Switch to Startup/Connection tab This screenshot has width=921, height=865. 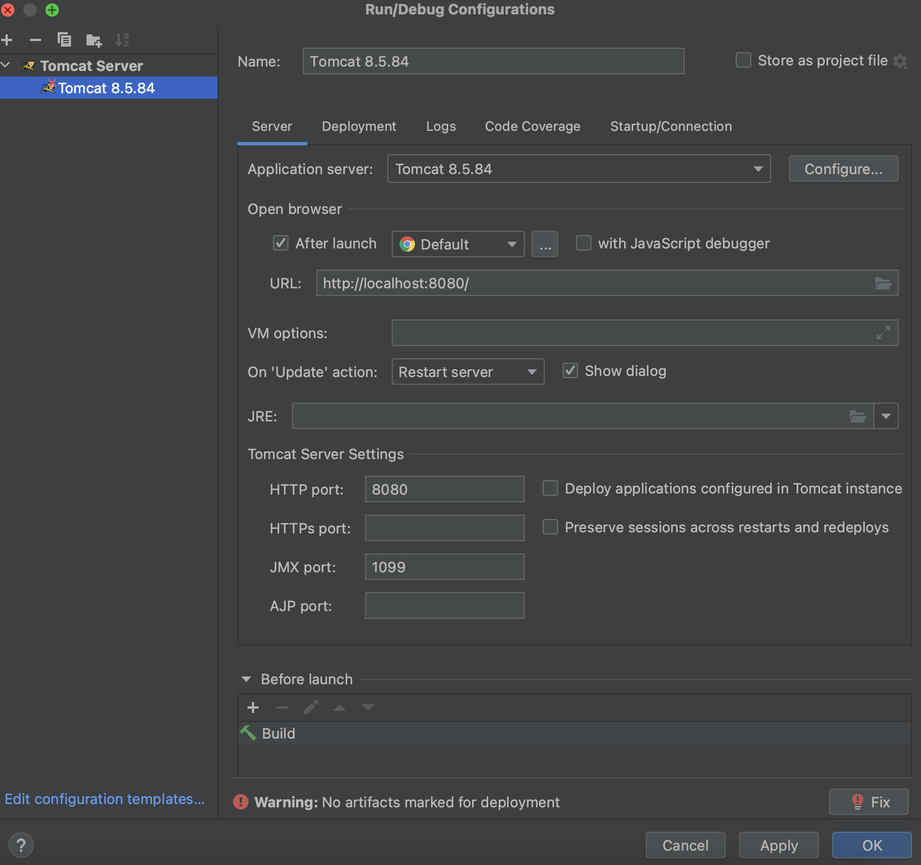[x=671, y=126]
